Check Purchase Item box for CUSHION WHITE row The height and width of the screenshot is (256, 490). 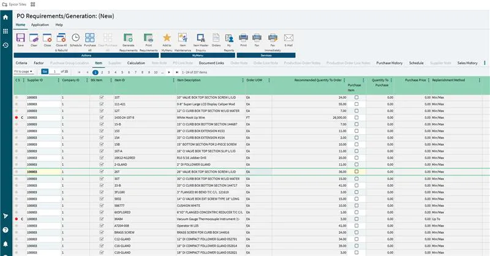coord(356,205)
